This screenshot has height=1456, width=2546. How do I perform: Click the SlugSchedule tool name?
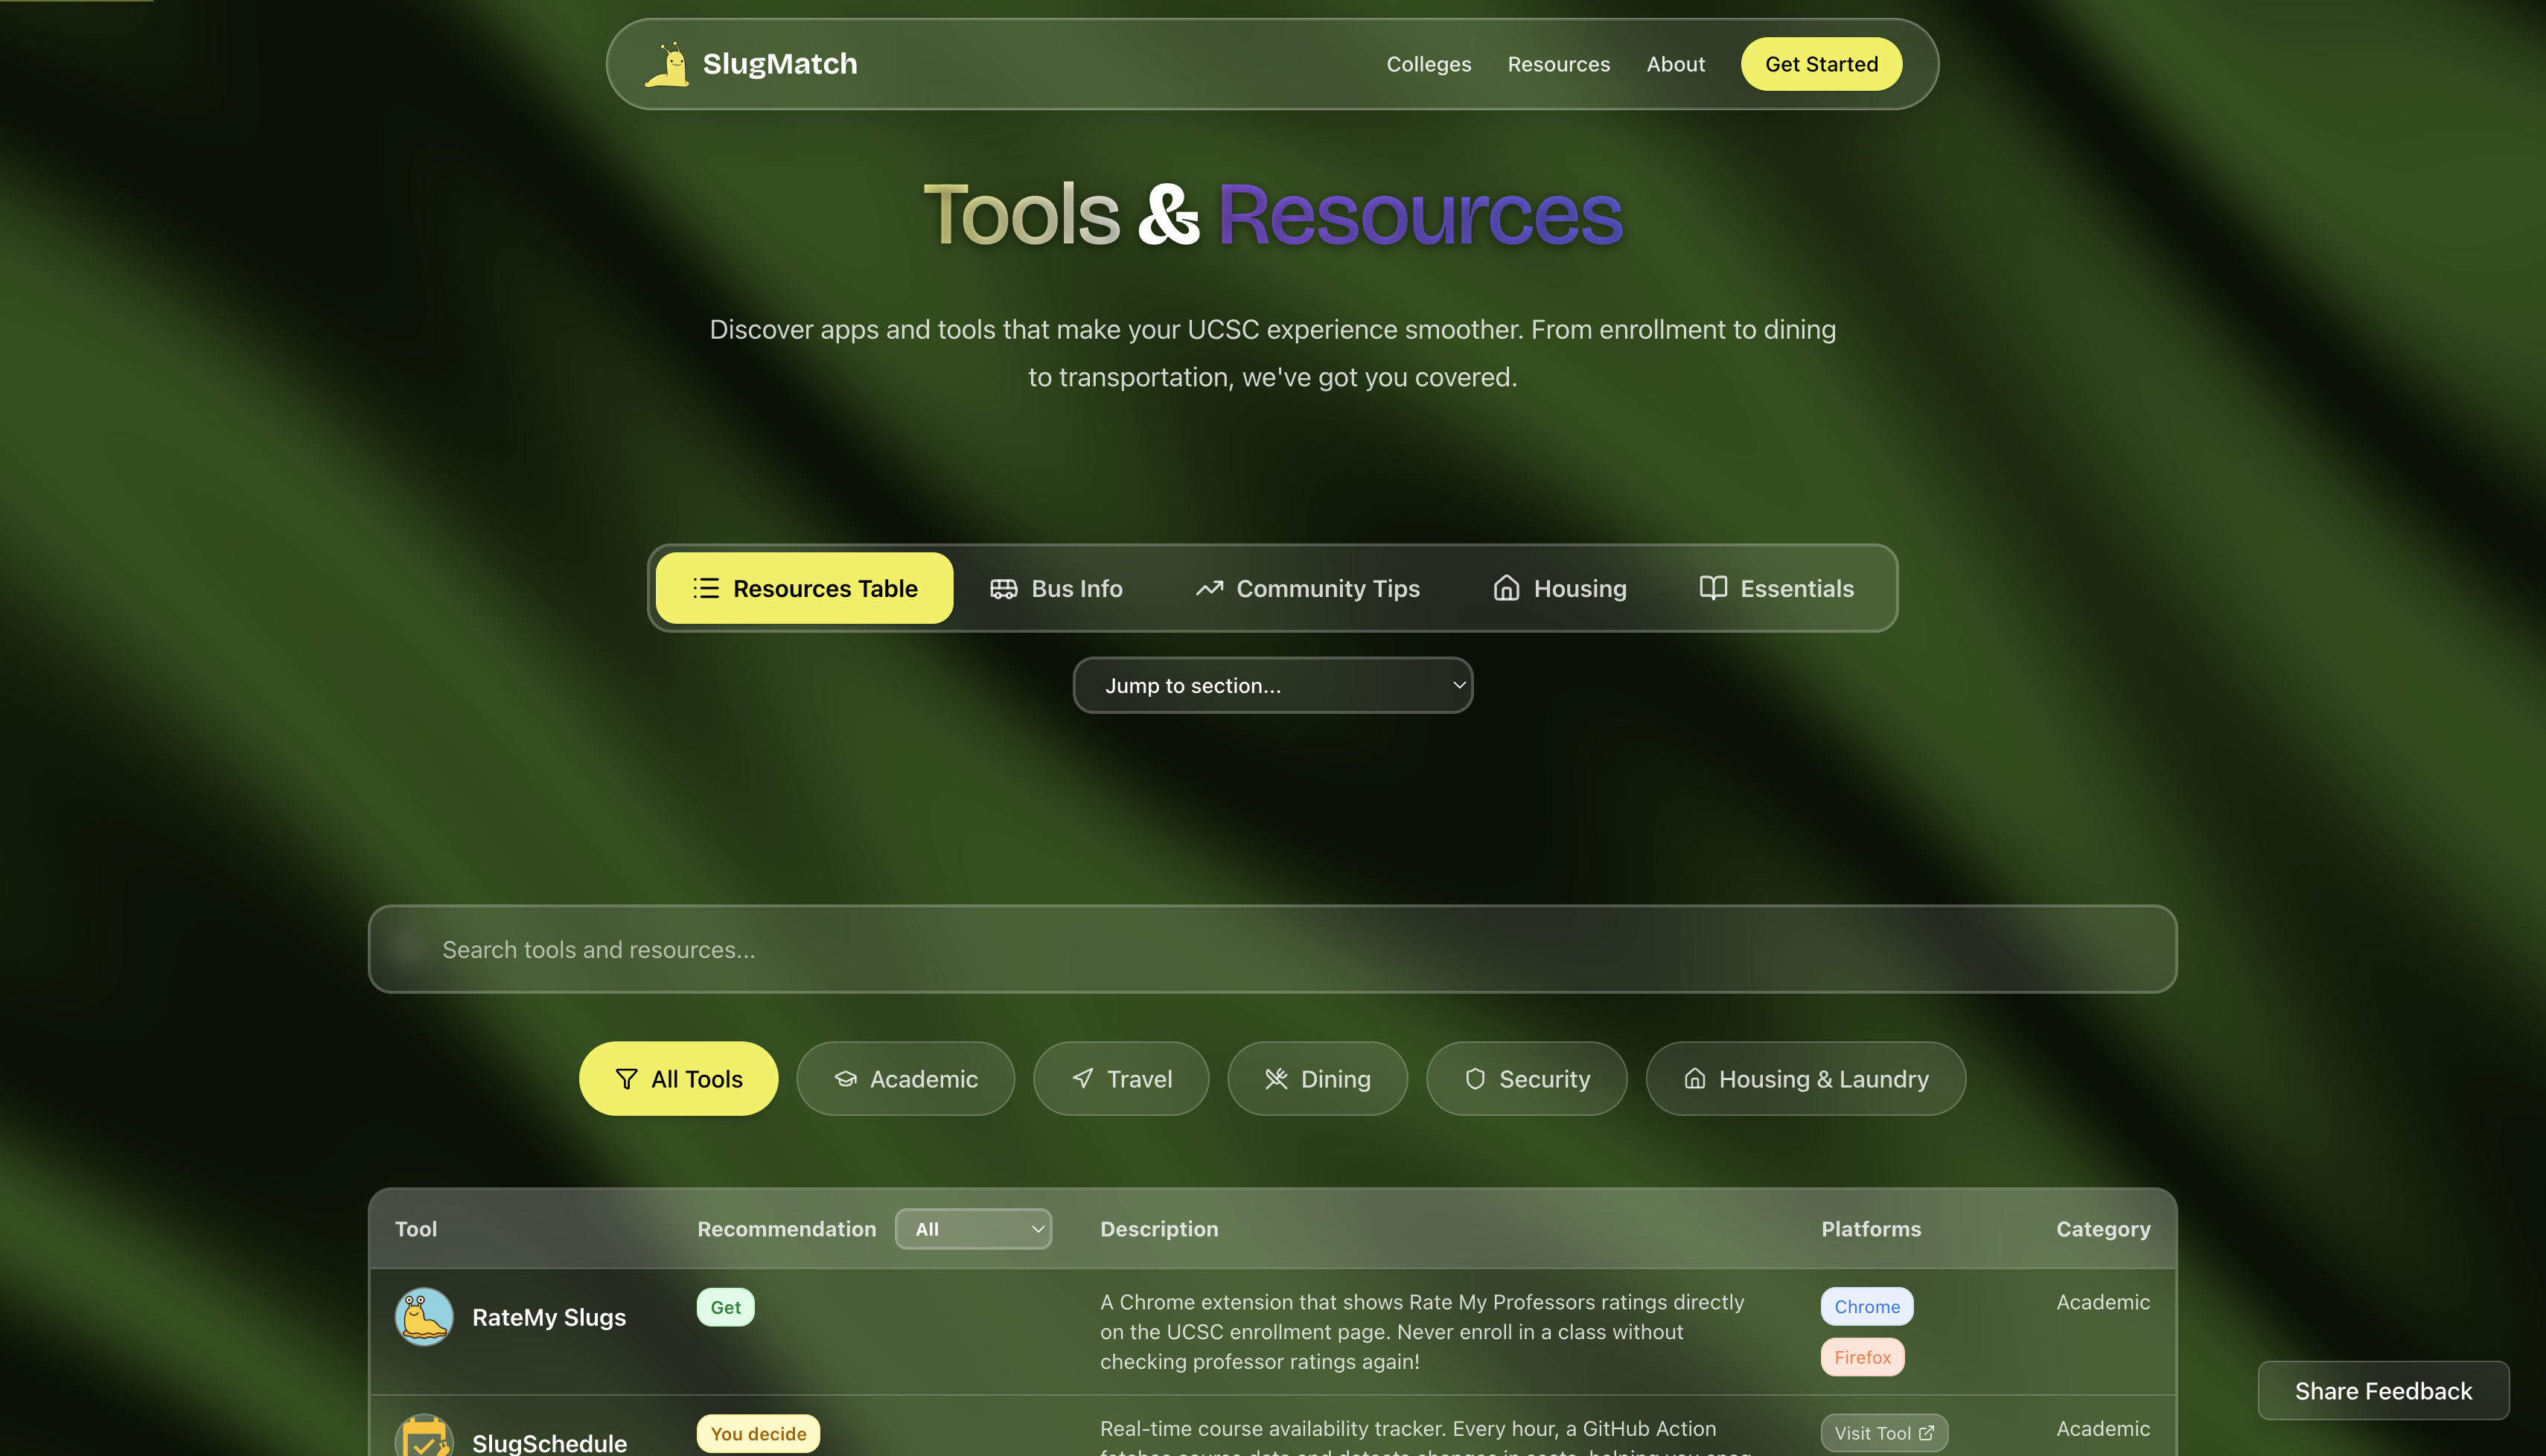tap(549, 1443)
